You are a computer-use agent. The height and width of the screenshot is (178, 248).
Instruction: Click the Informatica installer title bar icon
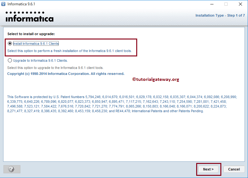pos(3,4)
